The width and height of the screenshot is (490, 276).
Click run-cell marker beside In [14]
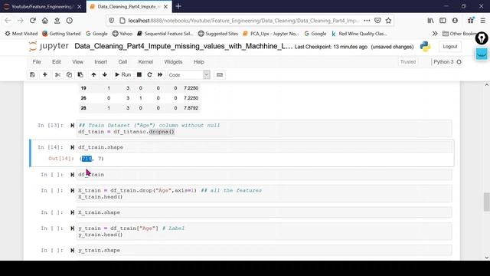(72, 147)
